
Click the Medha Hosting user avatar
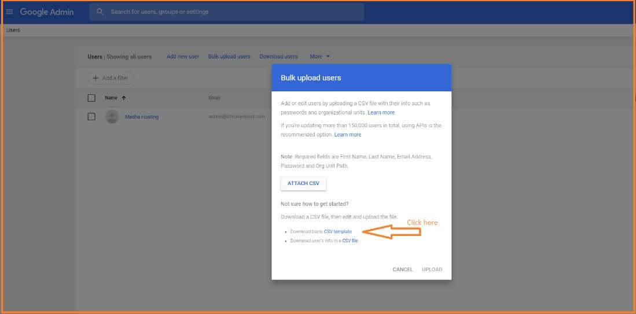[112, 117]
